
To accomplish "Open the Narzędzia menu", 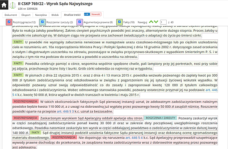I will pos(41,15).
